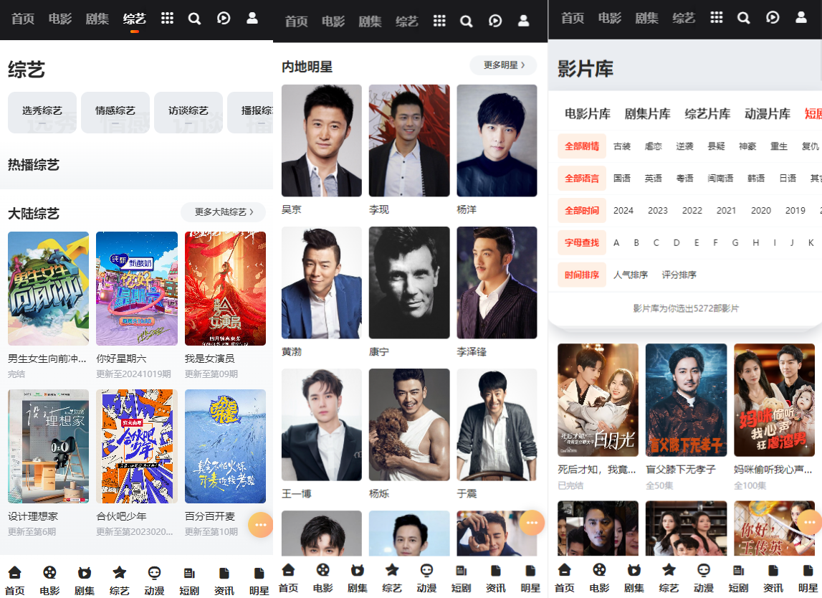The width and height of the screenshot is (822, 598).
Task: Tap 首页 home icon in left bottom bar
Action: 14,573
